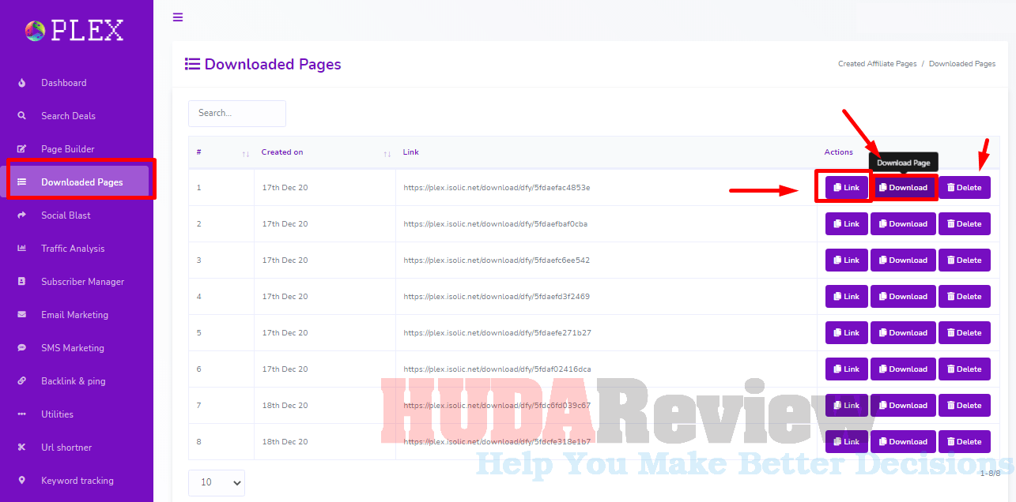Open Dashboard from the sidebar

coord(64,83)
